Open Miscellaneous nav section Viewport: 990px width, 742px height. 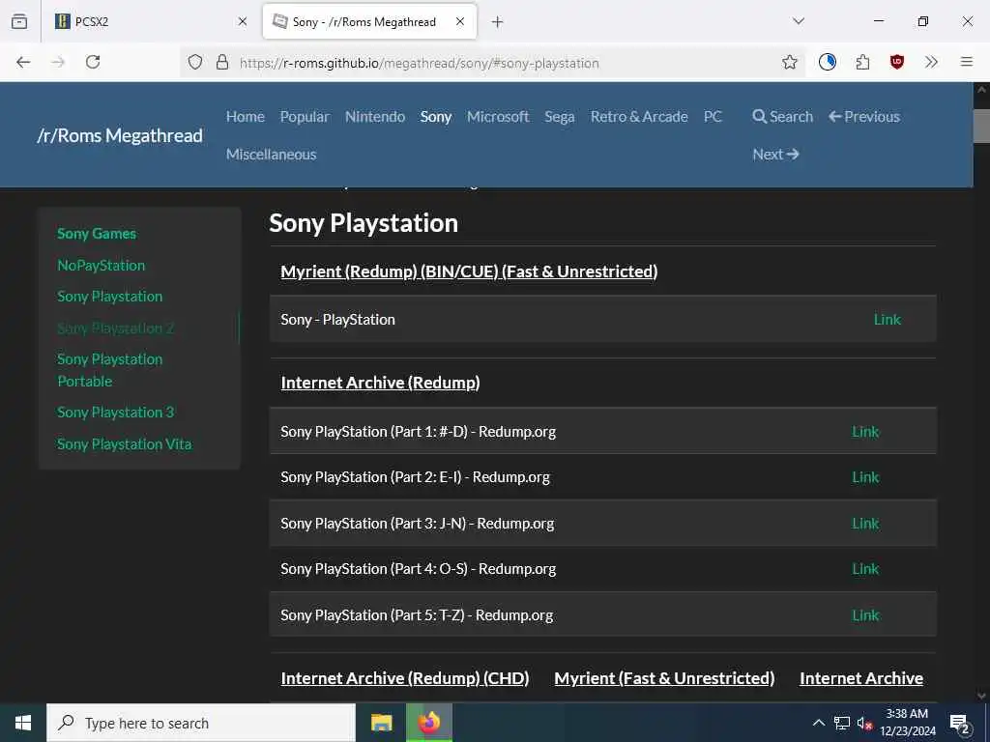272,154
